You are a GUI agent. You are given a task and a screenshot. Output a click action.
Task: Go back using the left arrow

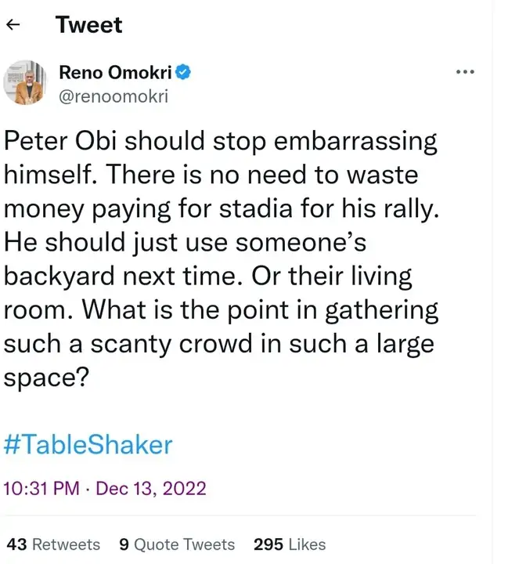13,25
